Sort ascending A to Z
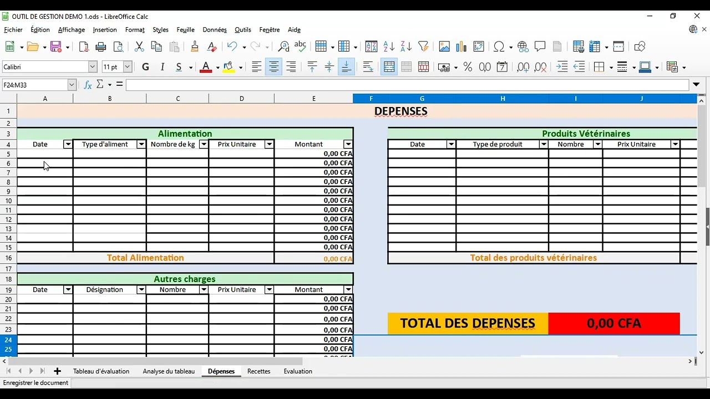Viewport: 710px width, 399px height. 389,47
